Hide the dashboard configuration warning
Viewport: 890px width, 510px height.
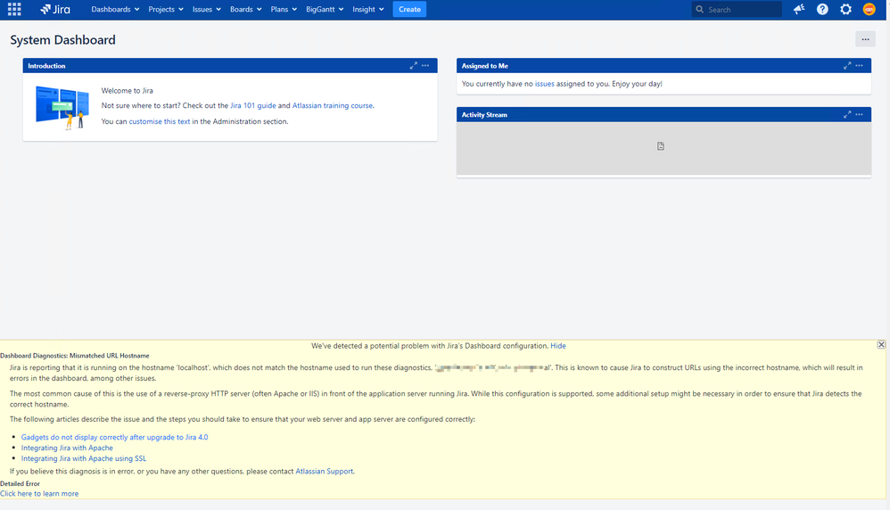click(x=558, y=345)
